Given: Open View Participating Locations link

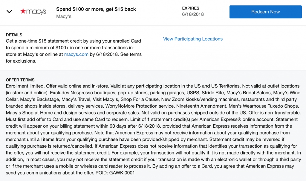Looking at the screenshot, I should (193, 39).
